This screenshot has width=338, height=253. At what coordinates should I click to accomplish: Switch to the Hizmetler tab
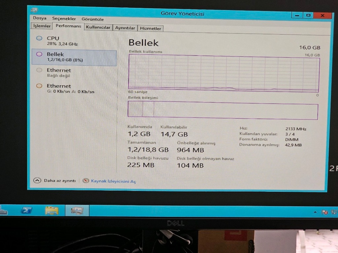click(151, 28)
